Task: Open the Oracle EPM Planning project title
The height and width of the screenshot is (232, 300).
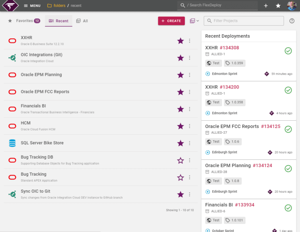Action: point(41,75)
